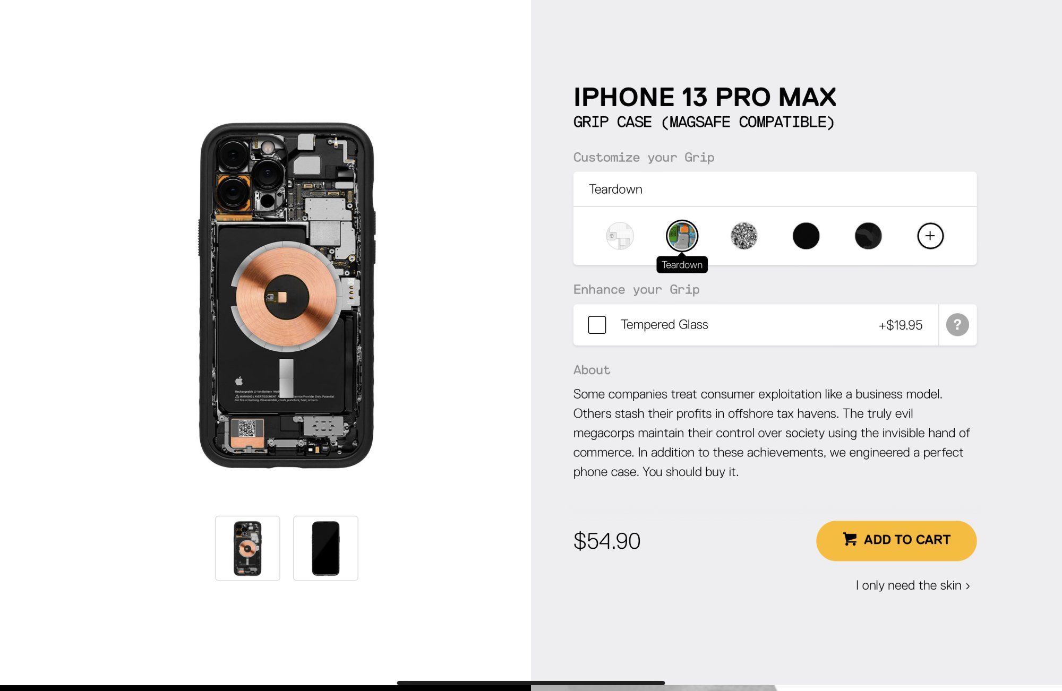The image size is (1062, 691).
Task: Pick the solid black skin swatch
Action: point(806,236)
